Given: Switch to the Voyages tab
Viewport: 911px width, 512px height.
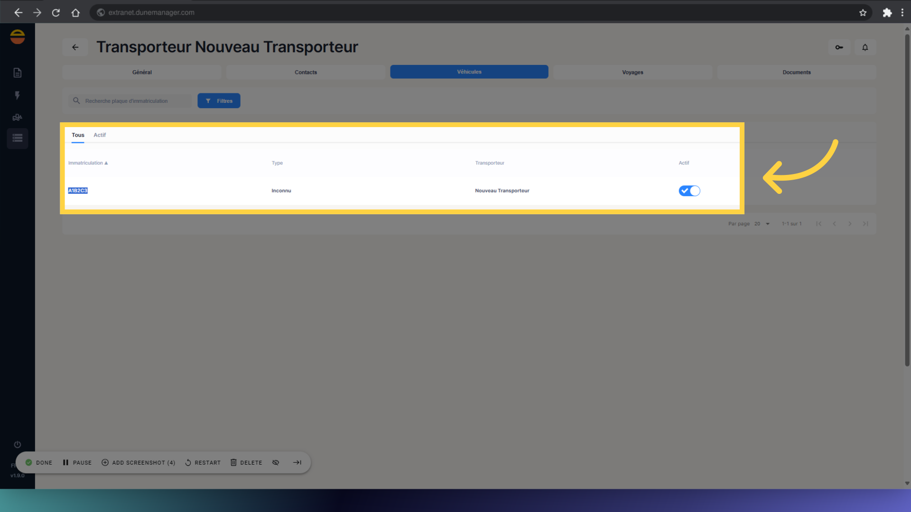Looking at the screenshot, I should (x=632, y=72).
